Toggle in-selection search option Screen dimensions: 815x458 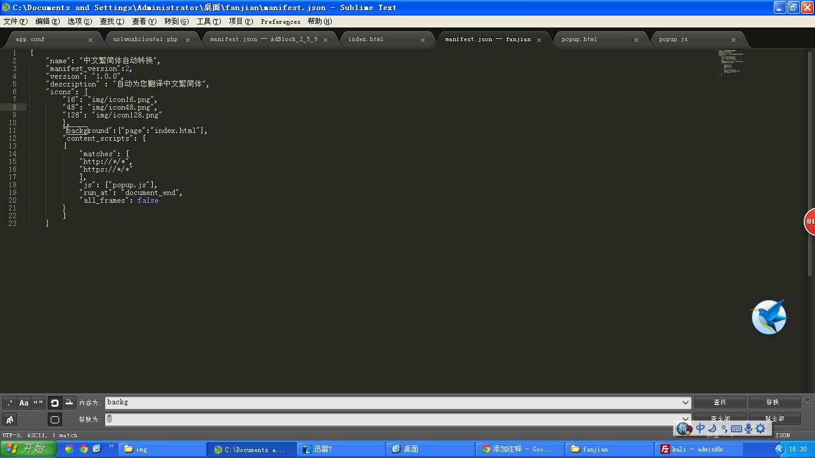[x=69, y=403]
